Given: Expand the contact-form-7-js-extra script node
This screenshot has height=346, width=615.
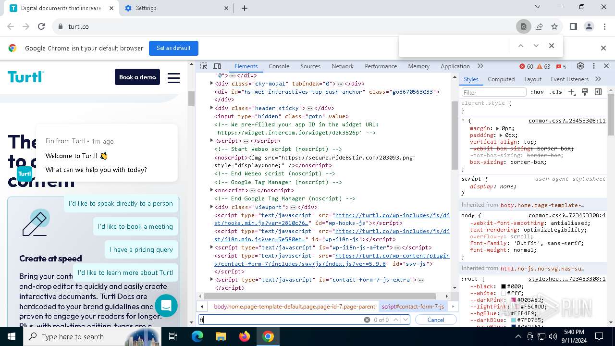Looking at the screenshot, I should 211,279.
